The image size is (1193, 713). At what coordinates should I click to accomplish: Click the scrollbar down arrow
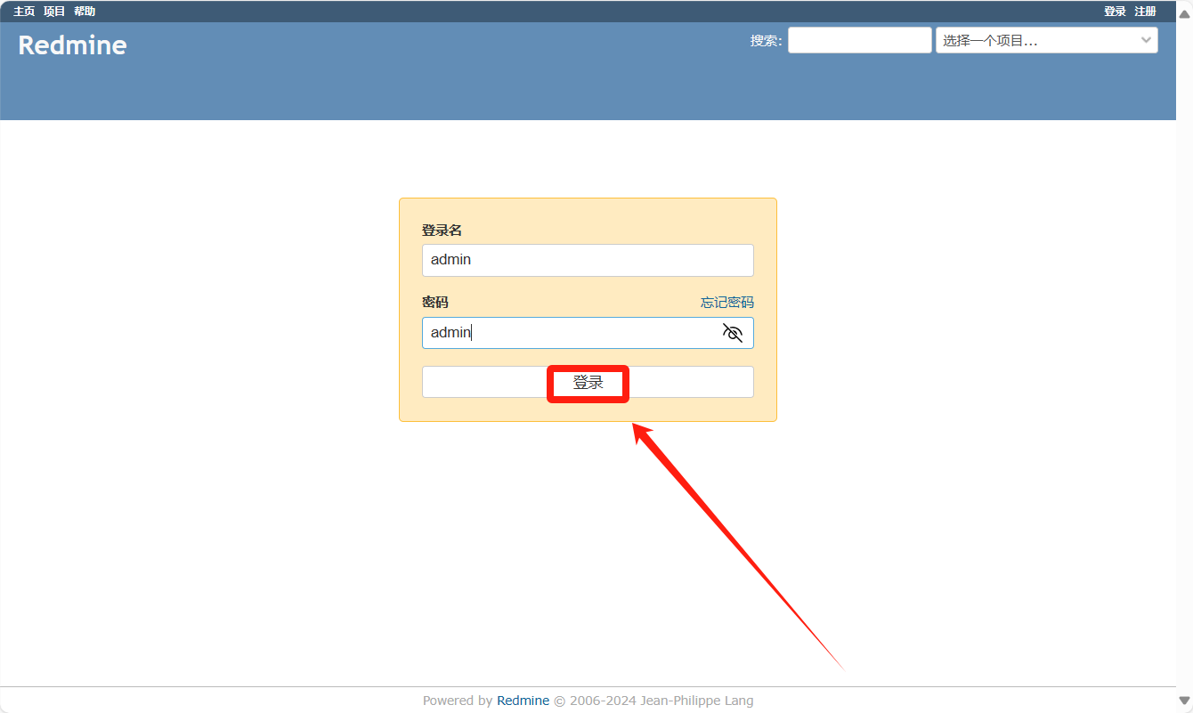tap(1184, 701)
